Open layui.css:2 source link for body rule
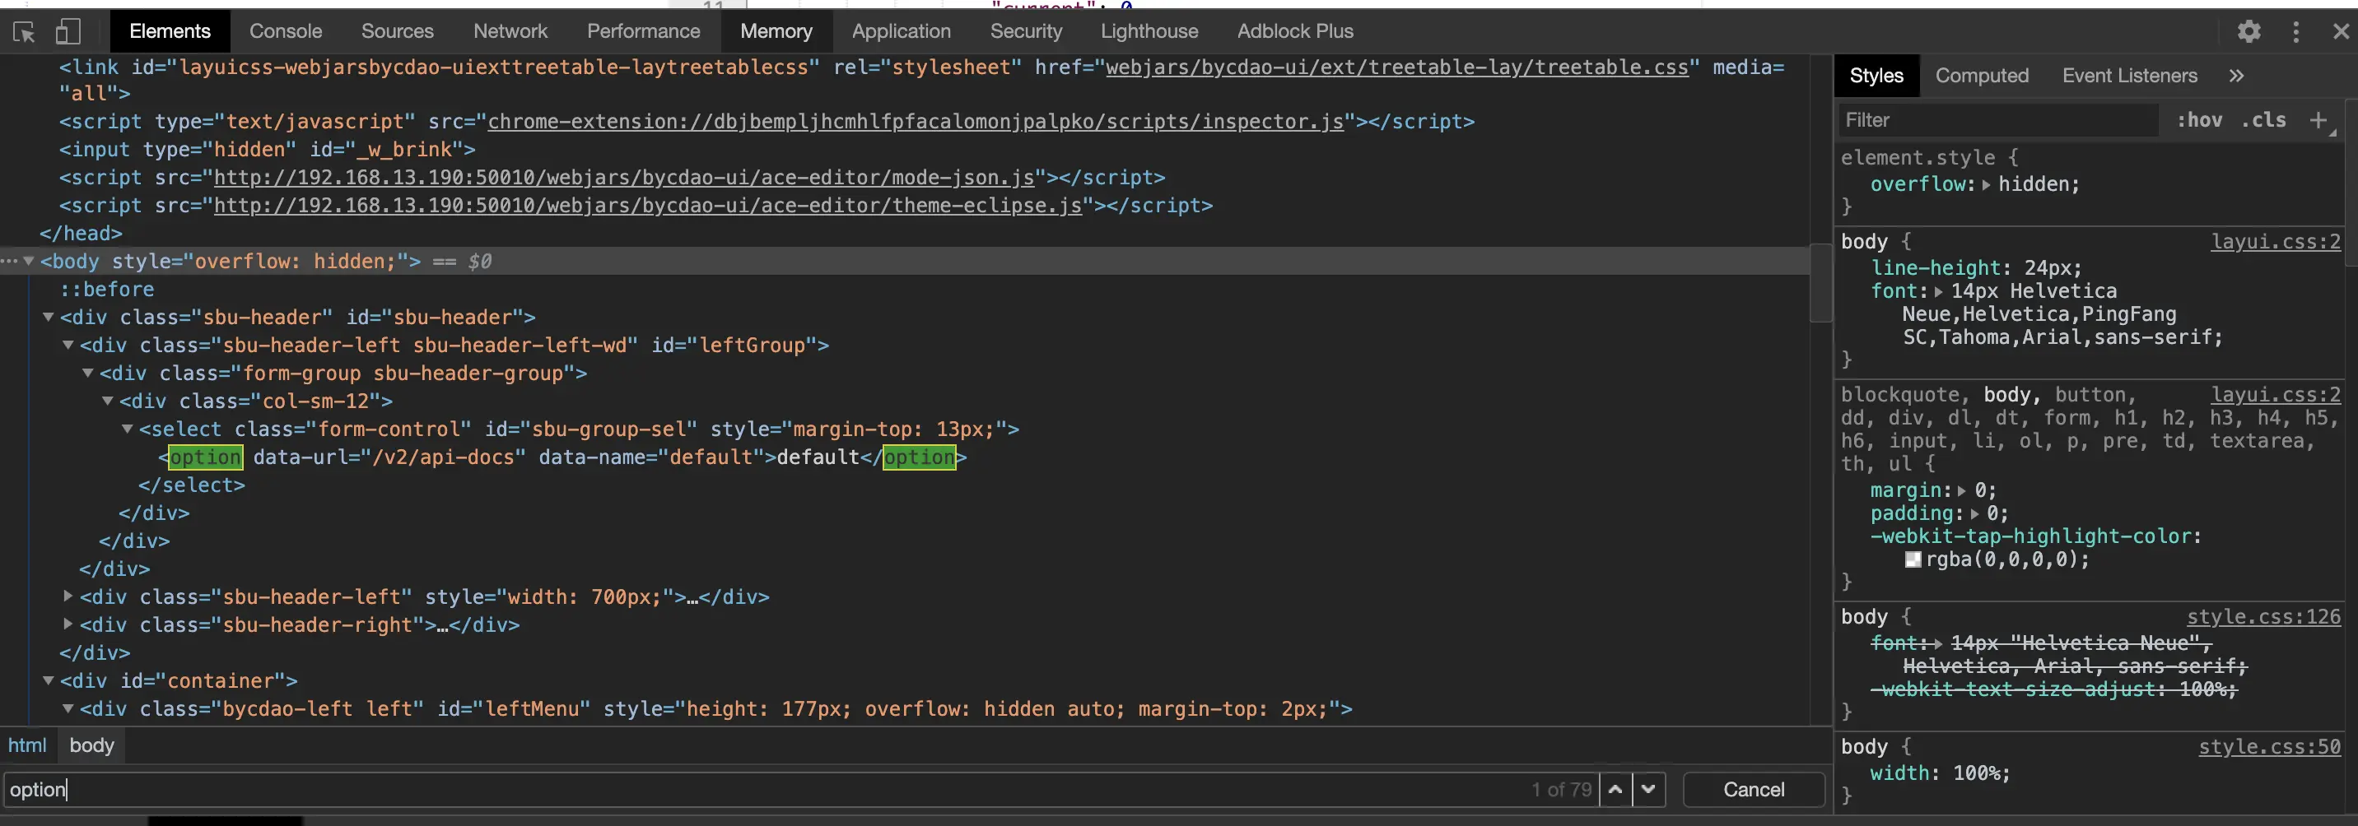 (2276, 242)
